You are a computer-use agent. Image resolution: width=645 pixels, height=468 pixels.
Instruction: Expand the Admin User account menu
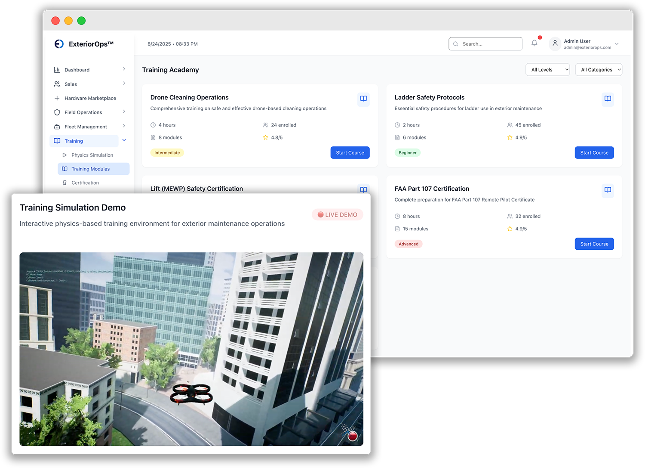(617, 44)
